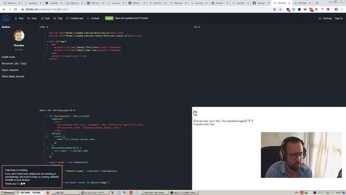The height and width of the screenshot is (195, 346).
Task: Save the fiddle
Action: [x=32, y=18]
